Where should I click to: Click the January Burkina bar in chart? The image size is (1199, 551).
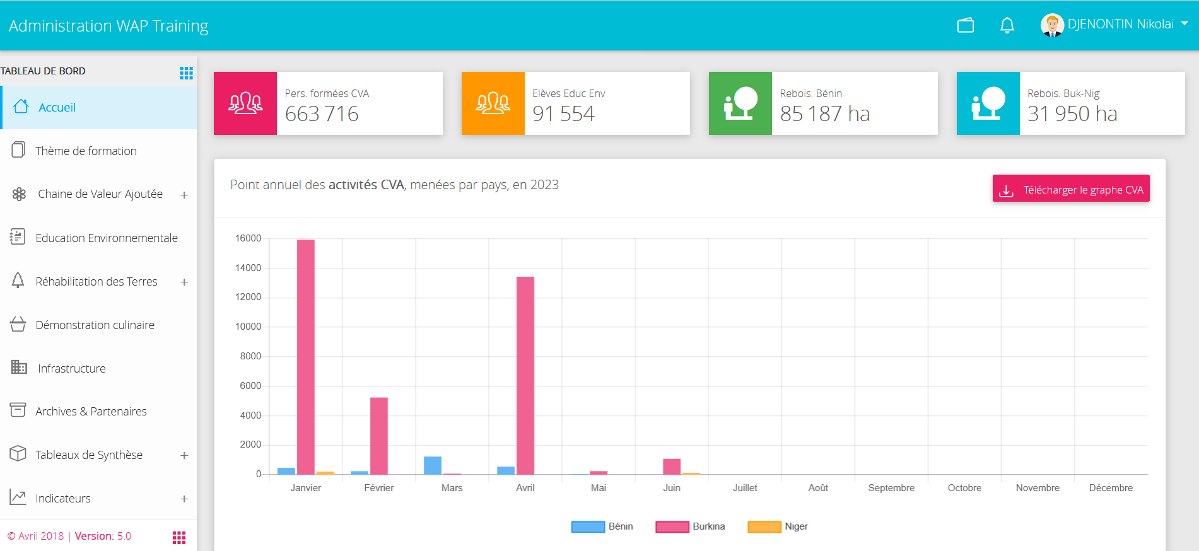[x=306, y=357]
